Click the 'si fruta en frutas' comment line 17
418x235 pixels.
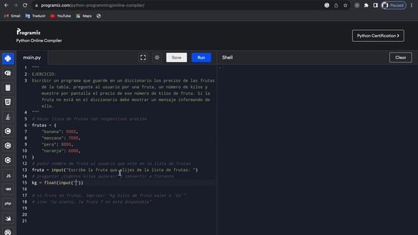click(x=109, y=196)
